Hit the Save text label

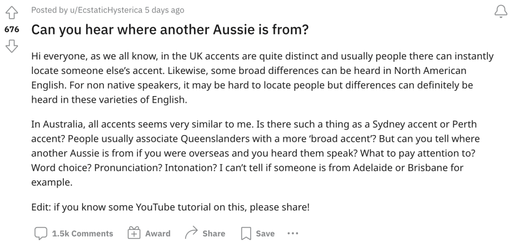click(x=265, y=234)
